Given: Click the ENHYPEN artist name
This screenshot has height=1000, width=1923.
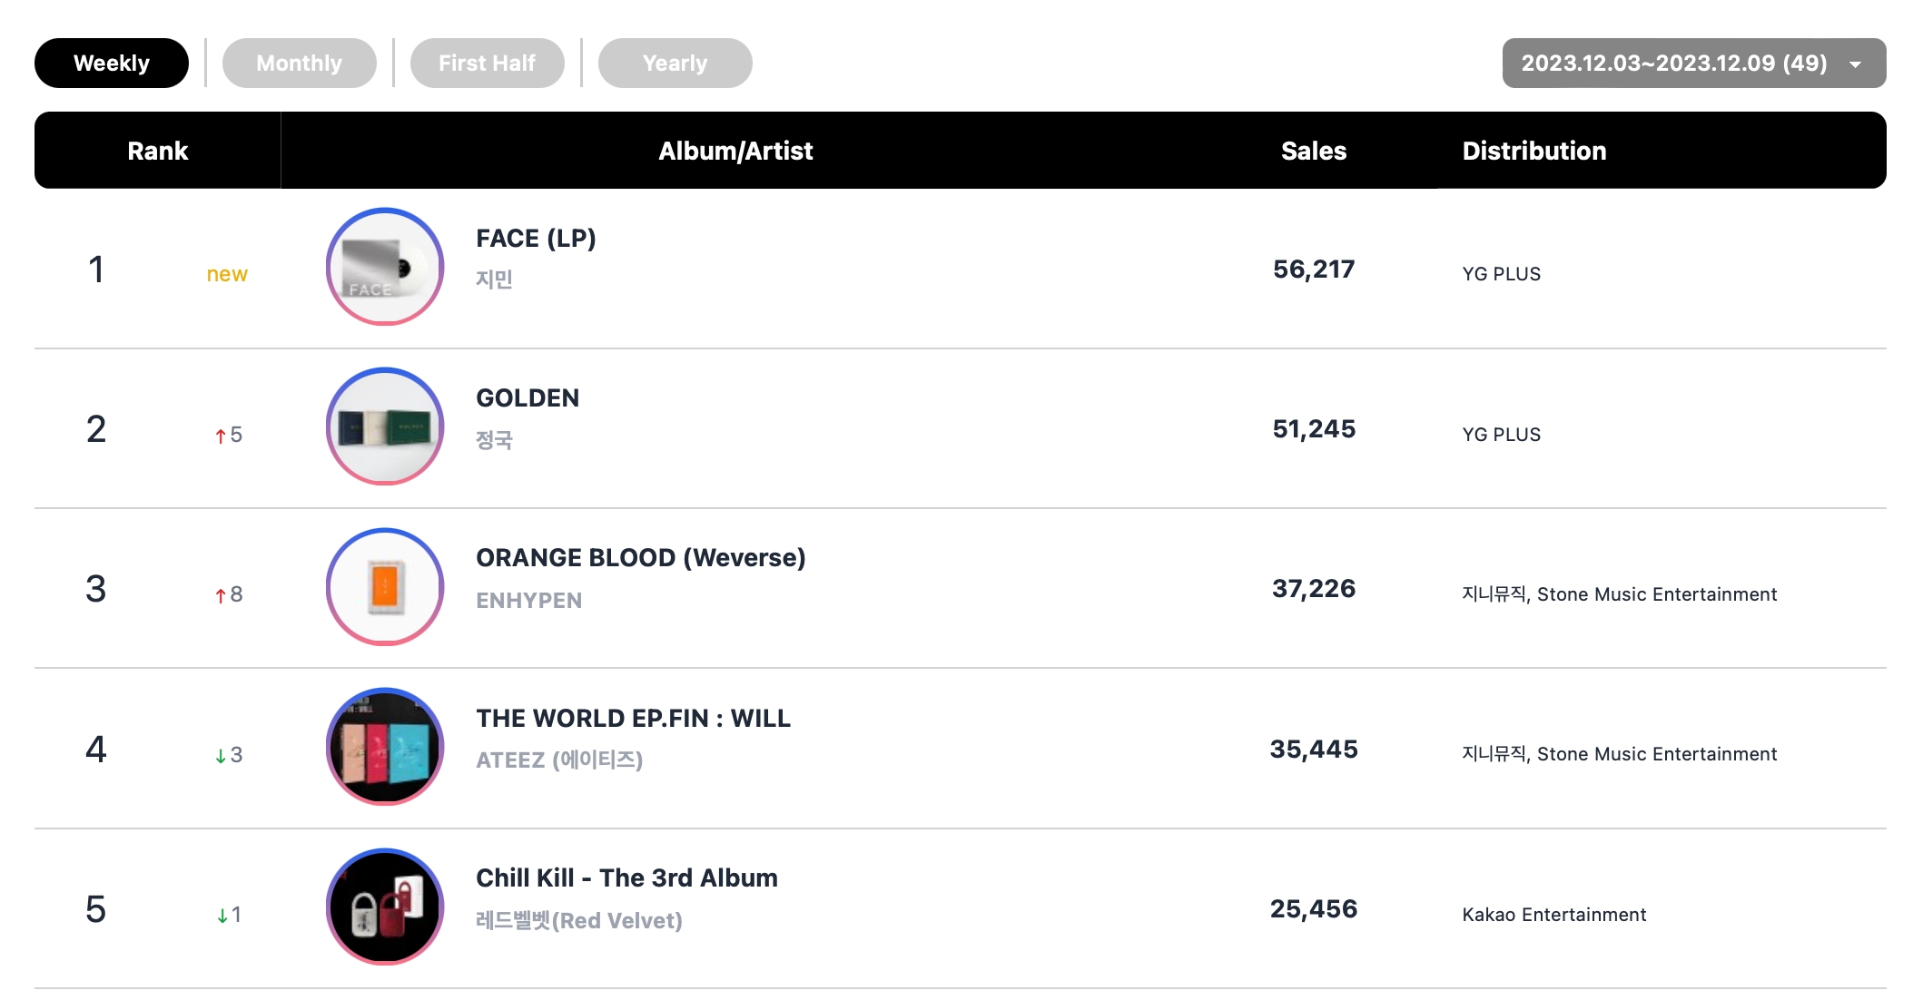Looking at the screenshot, I should tap(528, 601).
